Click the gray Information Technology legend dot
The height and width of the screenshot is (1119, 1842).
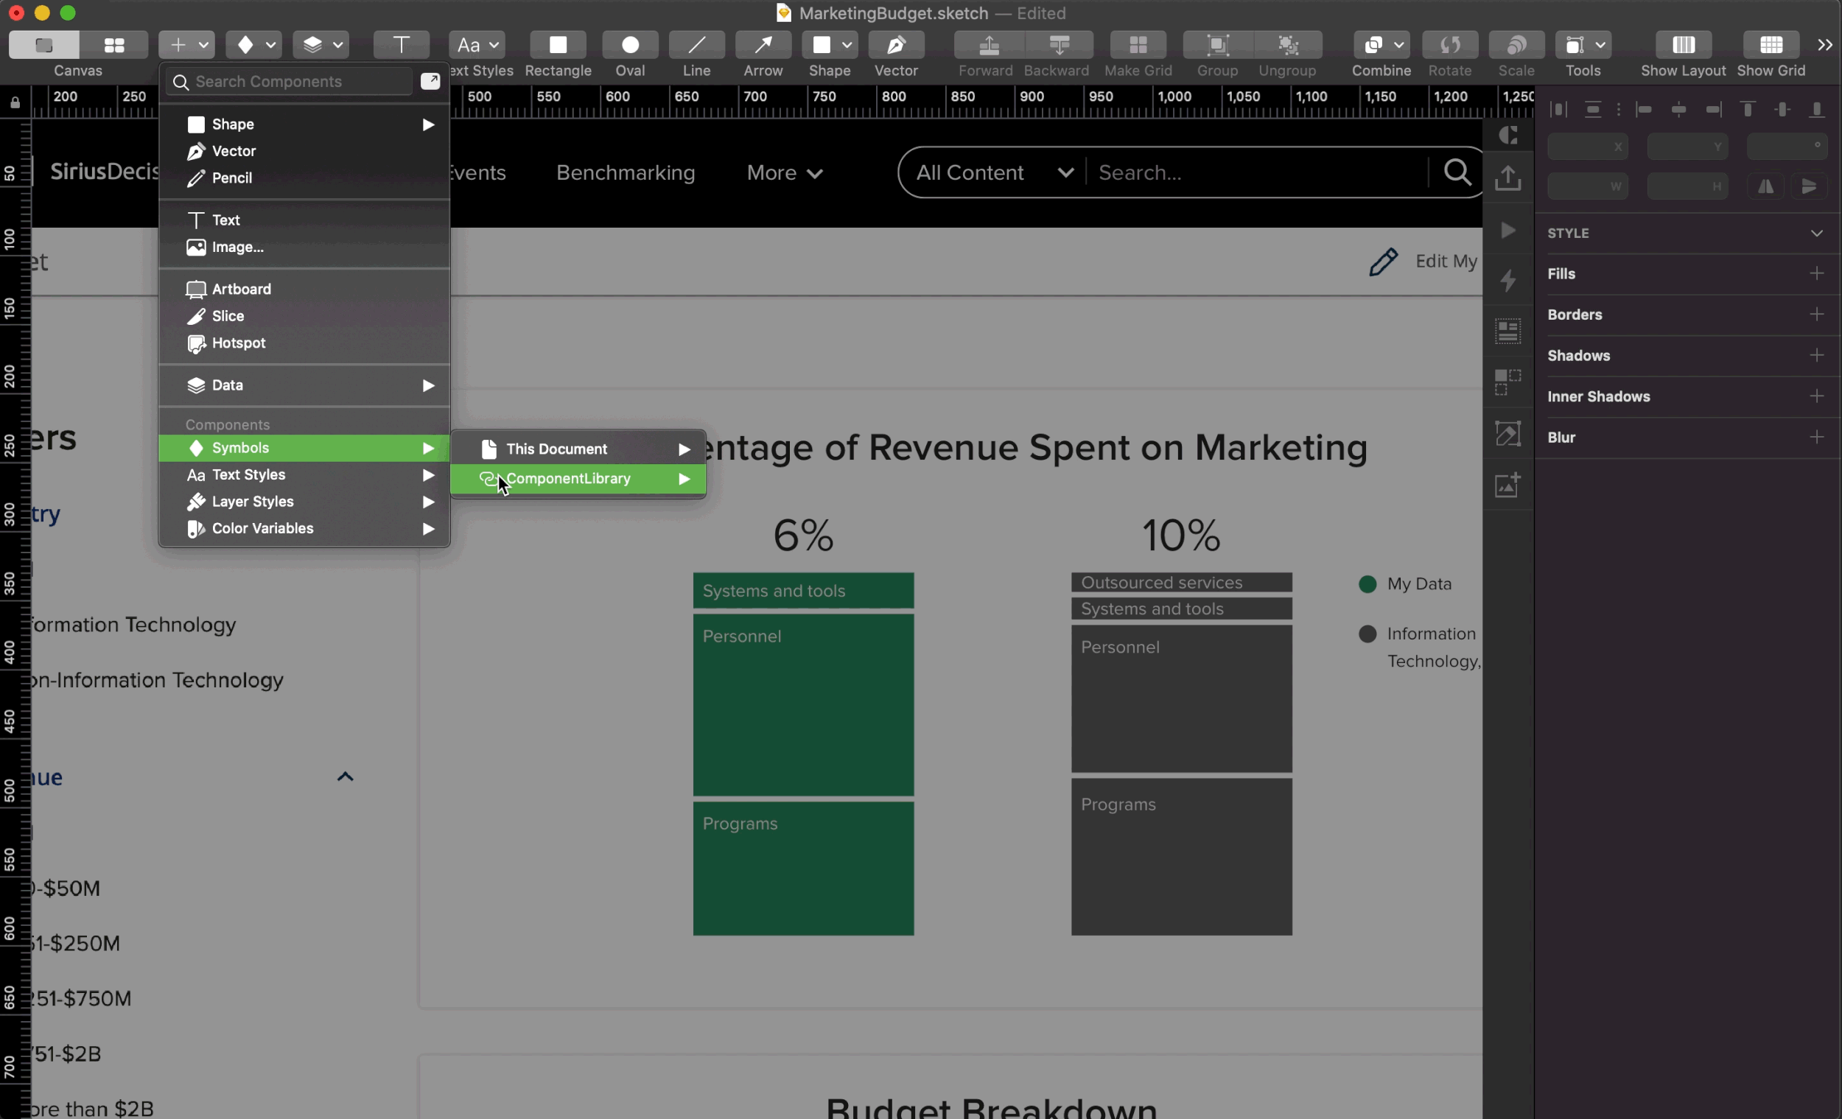coord(1368,634)
